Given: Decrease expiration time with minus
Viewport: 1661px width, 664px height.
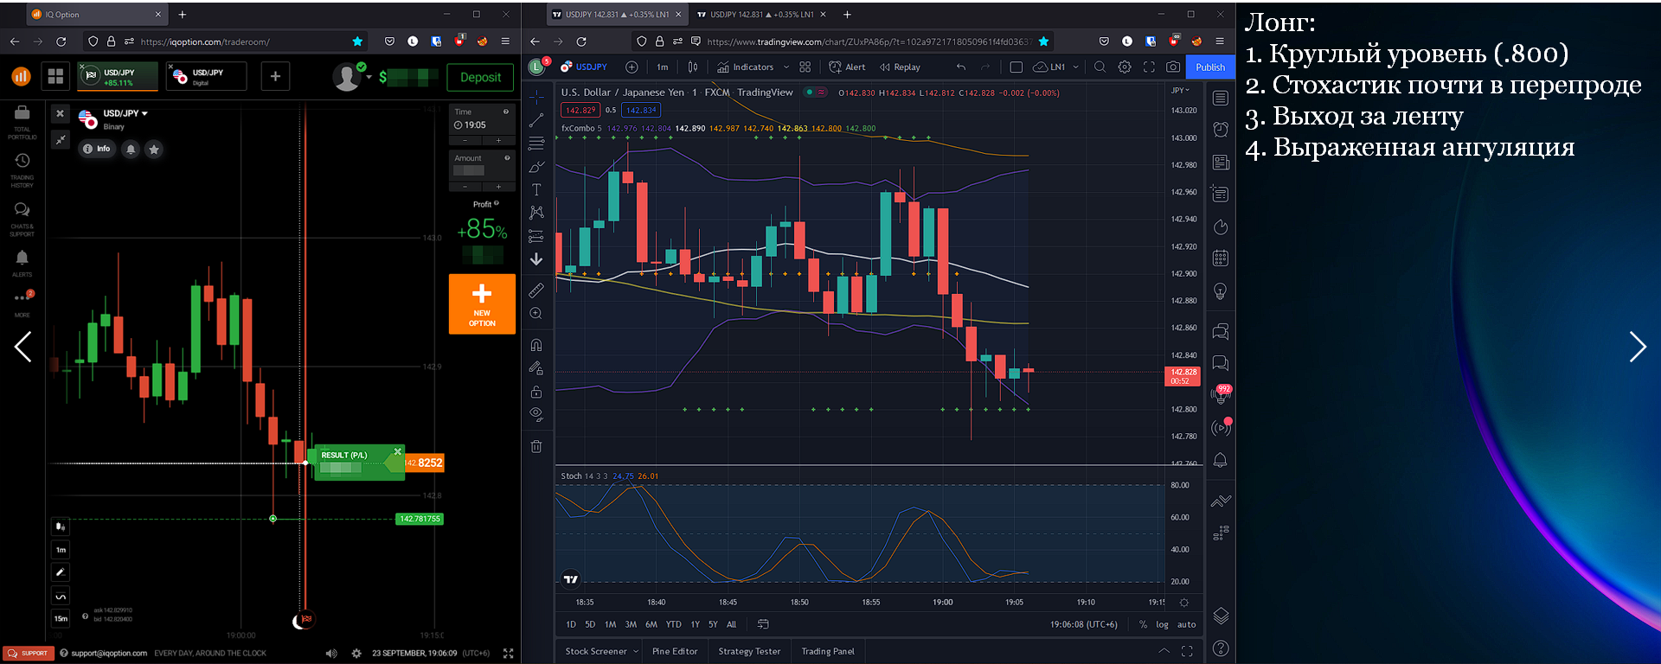Looking at the screenshot, I should click(465, 140).
